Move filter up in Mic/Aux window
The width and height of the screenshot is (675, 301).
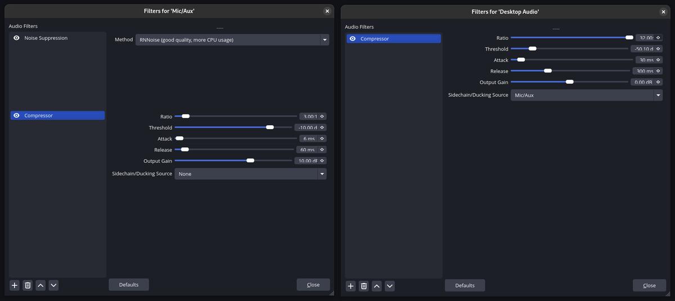click(x=40, y=285)
